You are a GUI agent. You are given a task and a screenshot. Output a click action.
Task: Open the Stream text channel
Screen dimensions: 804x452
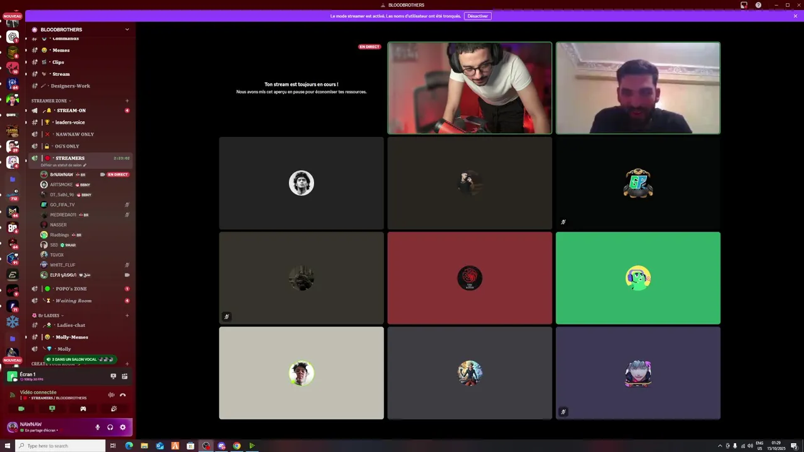click(80, 74)
